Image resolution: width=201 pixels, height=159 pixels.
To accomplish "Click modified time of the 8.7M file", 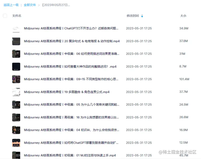I will pos(139,67).
